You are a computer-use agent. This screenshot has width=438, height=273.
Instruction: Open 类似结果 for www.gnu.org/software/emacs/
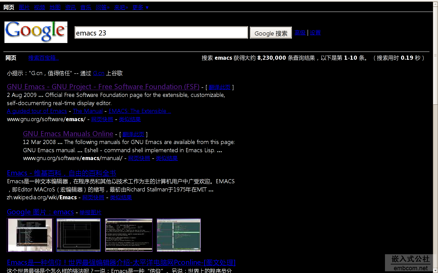pos(130,119)
